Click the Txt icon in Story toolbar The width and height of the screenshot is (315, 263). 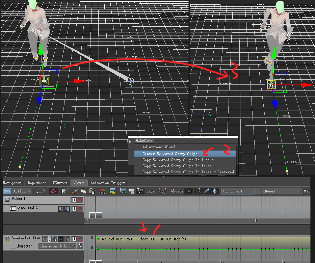[x=140, y=191]
